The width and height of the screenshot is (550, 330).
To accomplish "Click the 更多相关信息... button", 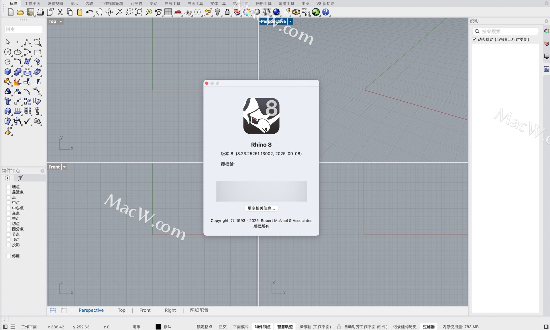I will 261,208.
